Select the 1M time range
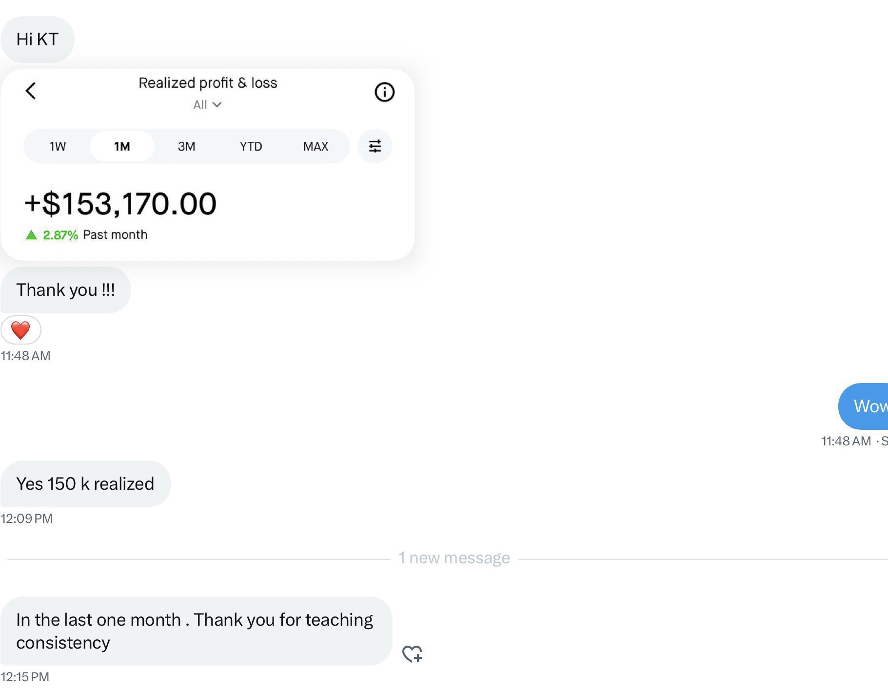Viewport: 888px width, 691px height. [x=122, y=147]
